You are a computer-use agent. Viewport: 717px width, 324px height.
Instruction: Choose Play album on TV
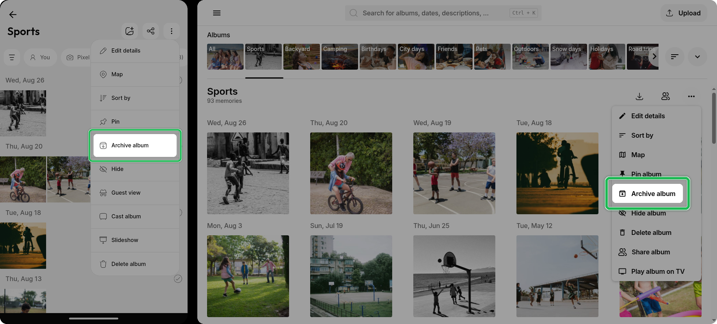pyautogui.click(x=657, y=271)
